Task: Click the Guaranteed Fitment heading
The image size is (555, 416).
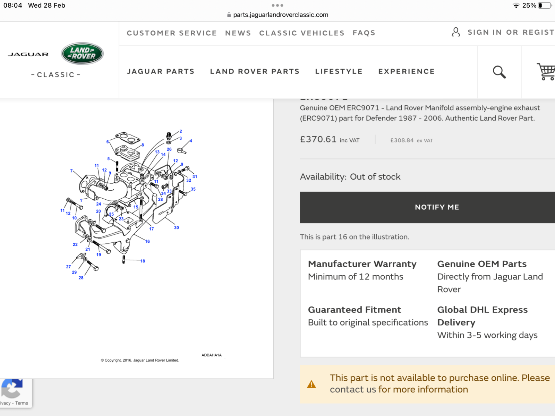Action: coord(355,310)
